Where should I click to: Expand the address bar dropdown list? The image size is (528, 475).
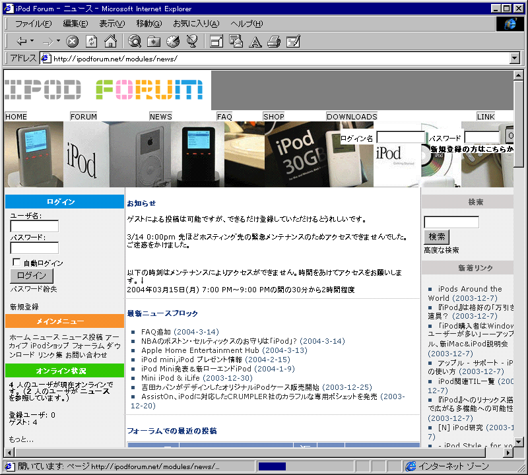515,58
